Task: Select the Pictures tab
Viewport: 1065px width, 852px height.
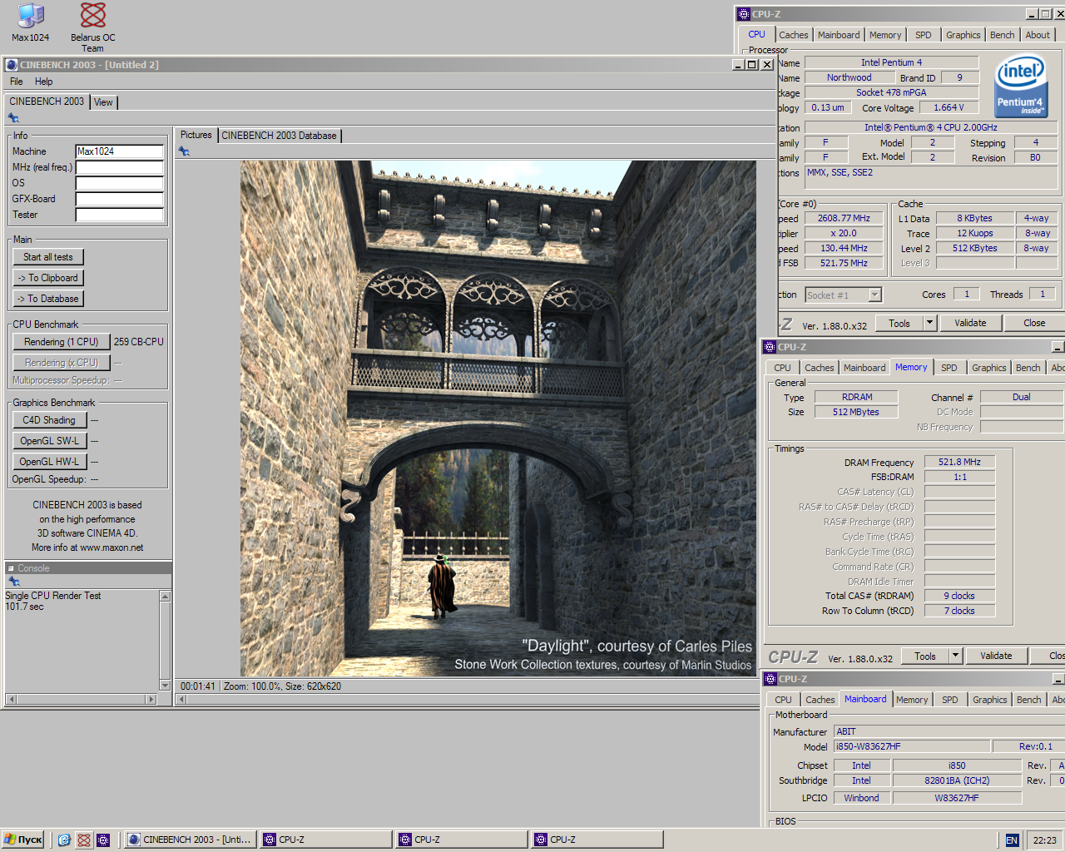Action: pos(196,135)
